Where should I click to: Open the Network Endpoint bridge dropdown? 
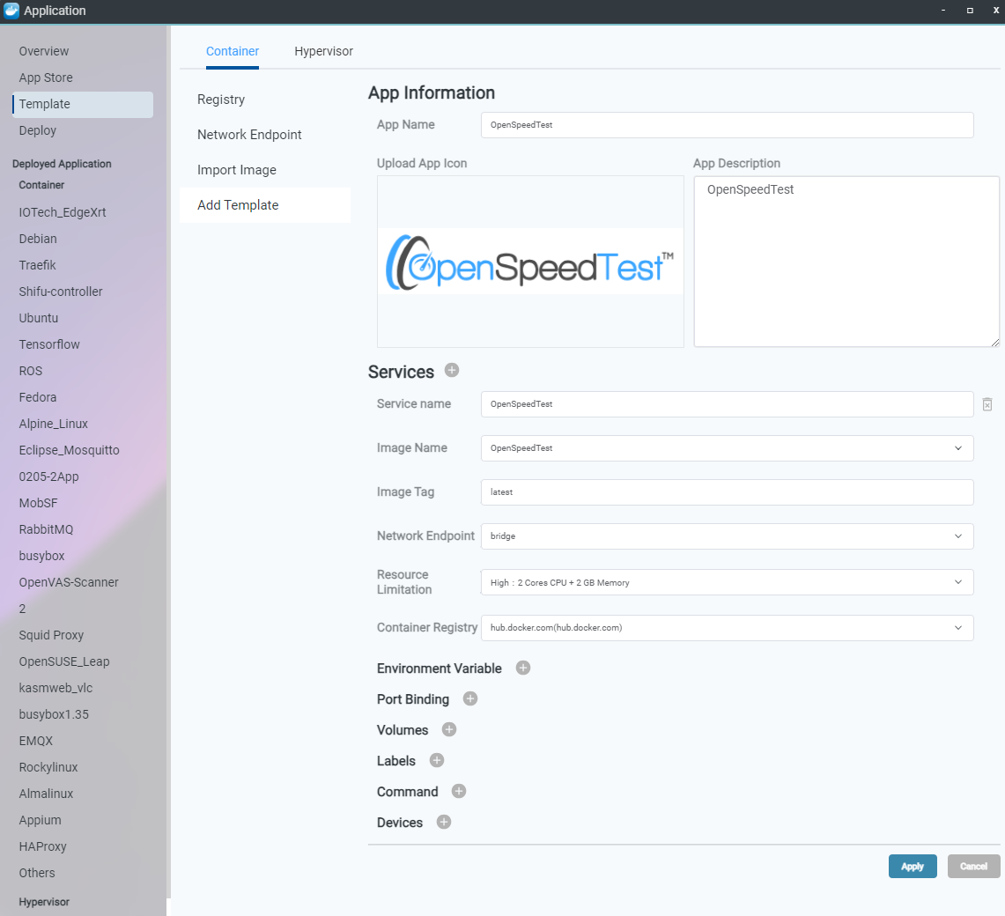point(727,536)
